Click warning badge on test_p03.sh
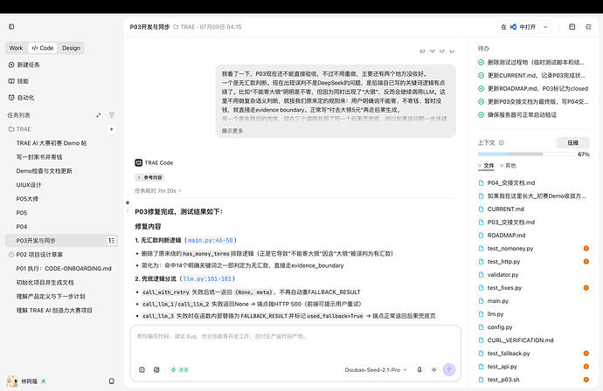Screen dimensions: 603x391 click(586, 380)
